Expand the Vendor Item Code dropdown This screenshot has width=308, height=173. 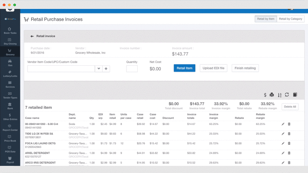point(98,69)
